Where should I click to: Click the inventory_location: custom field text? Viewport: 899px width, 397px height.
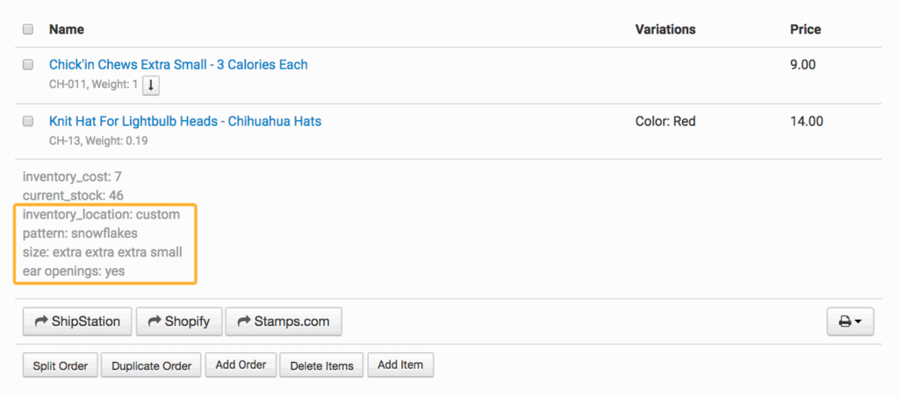(101, 214)
